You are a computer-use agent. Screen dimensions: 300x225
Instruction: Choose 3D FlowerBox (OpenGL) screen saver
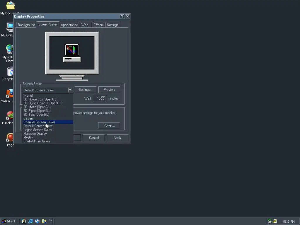click(48, 99)
